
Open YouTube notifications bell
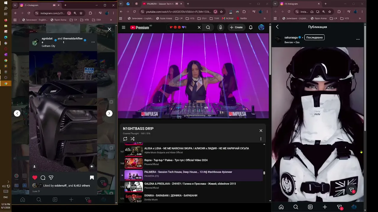[251, 27]
